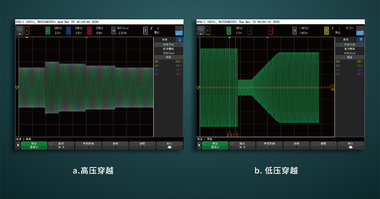Viewport: 380px width, 199px height.
Task: Click the H horizontal timebase icon on left scope
Action: coord(114,31)
